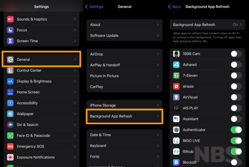This screenshot has width=249, height=167.
Task: Open Control Center settings row
Action: pos(41,70)
